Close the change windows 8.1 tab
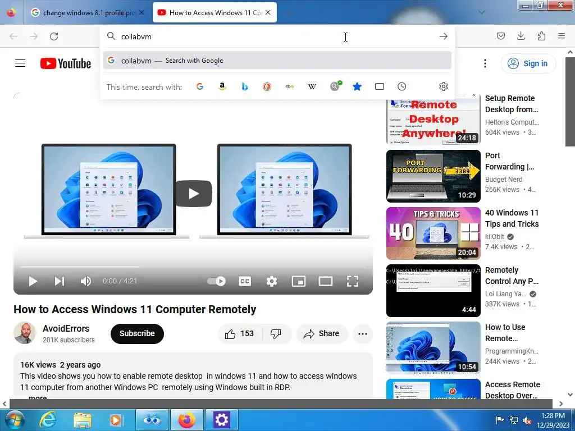The height and width of the screenshot is (431, 575). click(142, 12)
